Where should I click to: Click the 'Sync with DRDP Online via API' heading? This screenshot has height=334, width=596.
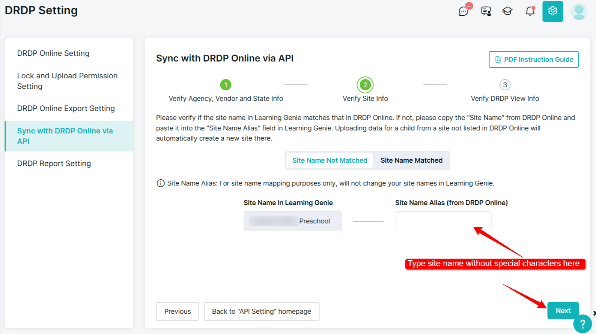[225, 58]
